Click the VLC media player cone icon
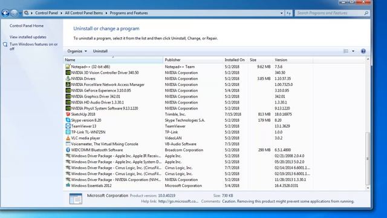This screenshot has width=387, height=218. tap(68, 138)
